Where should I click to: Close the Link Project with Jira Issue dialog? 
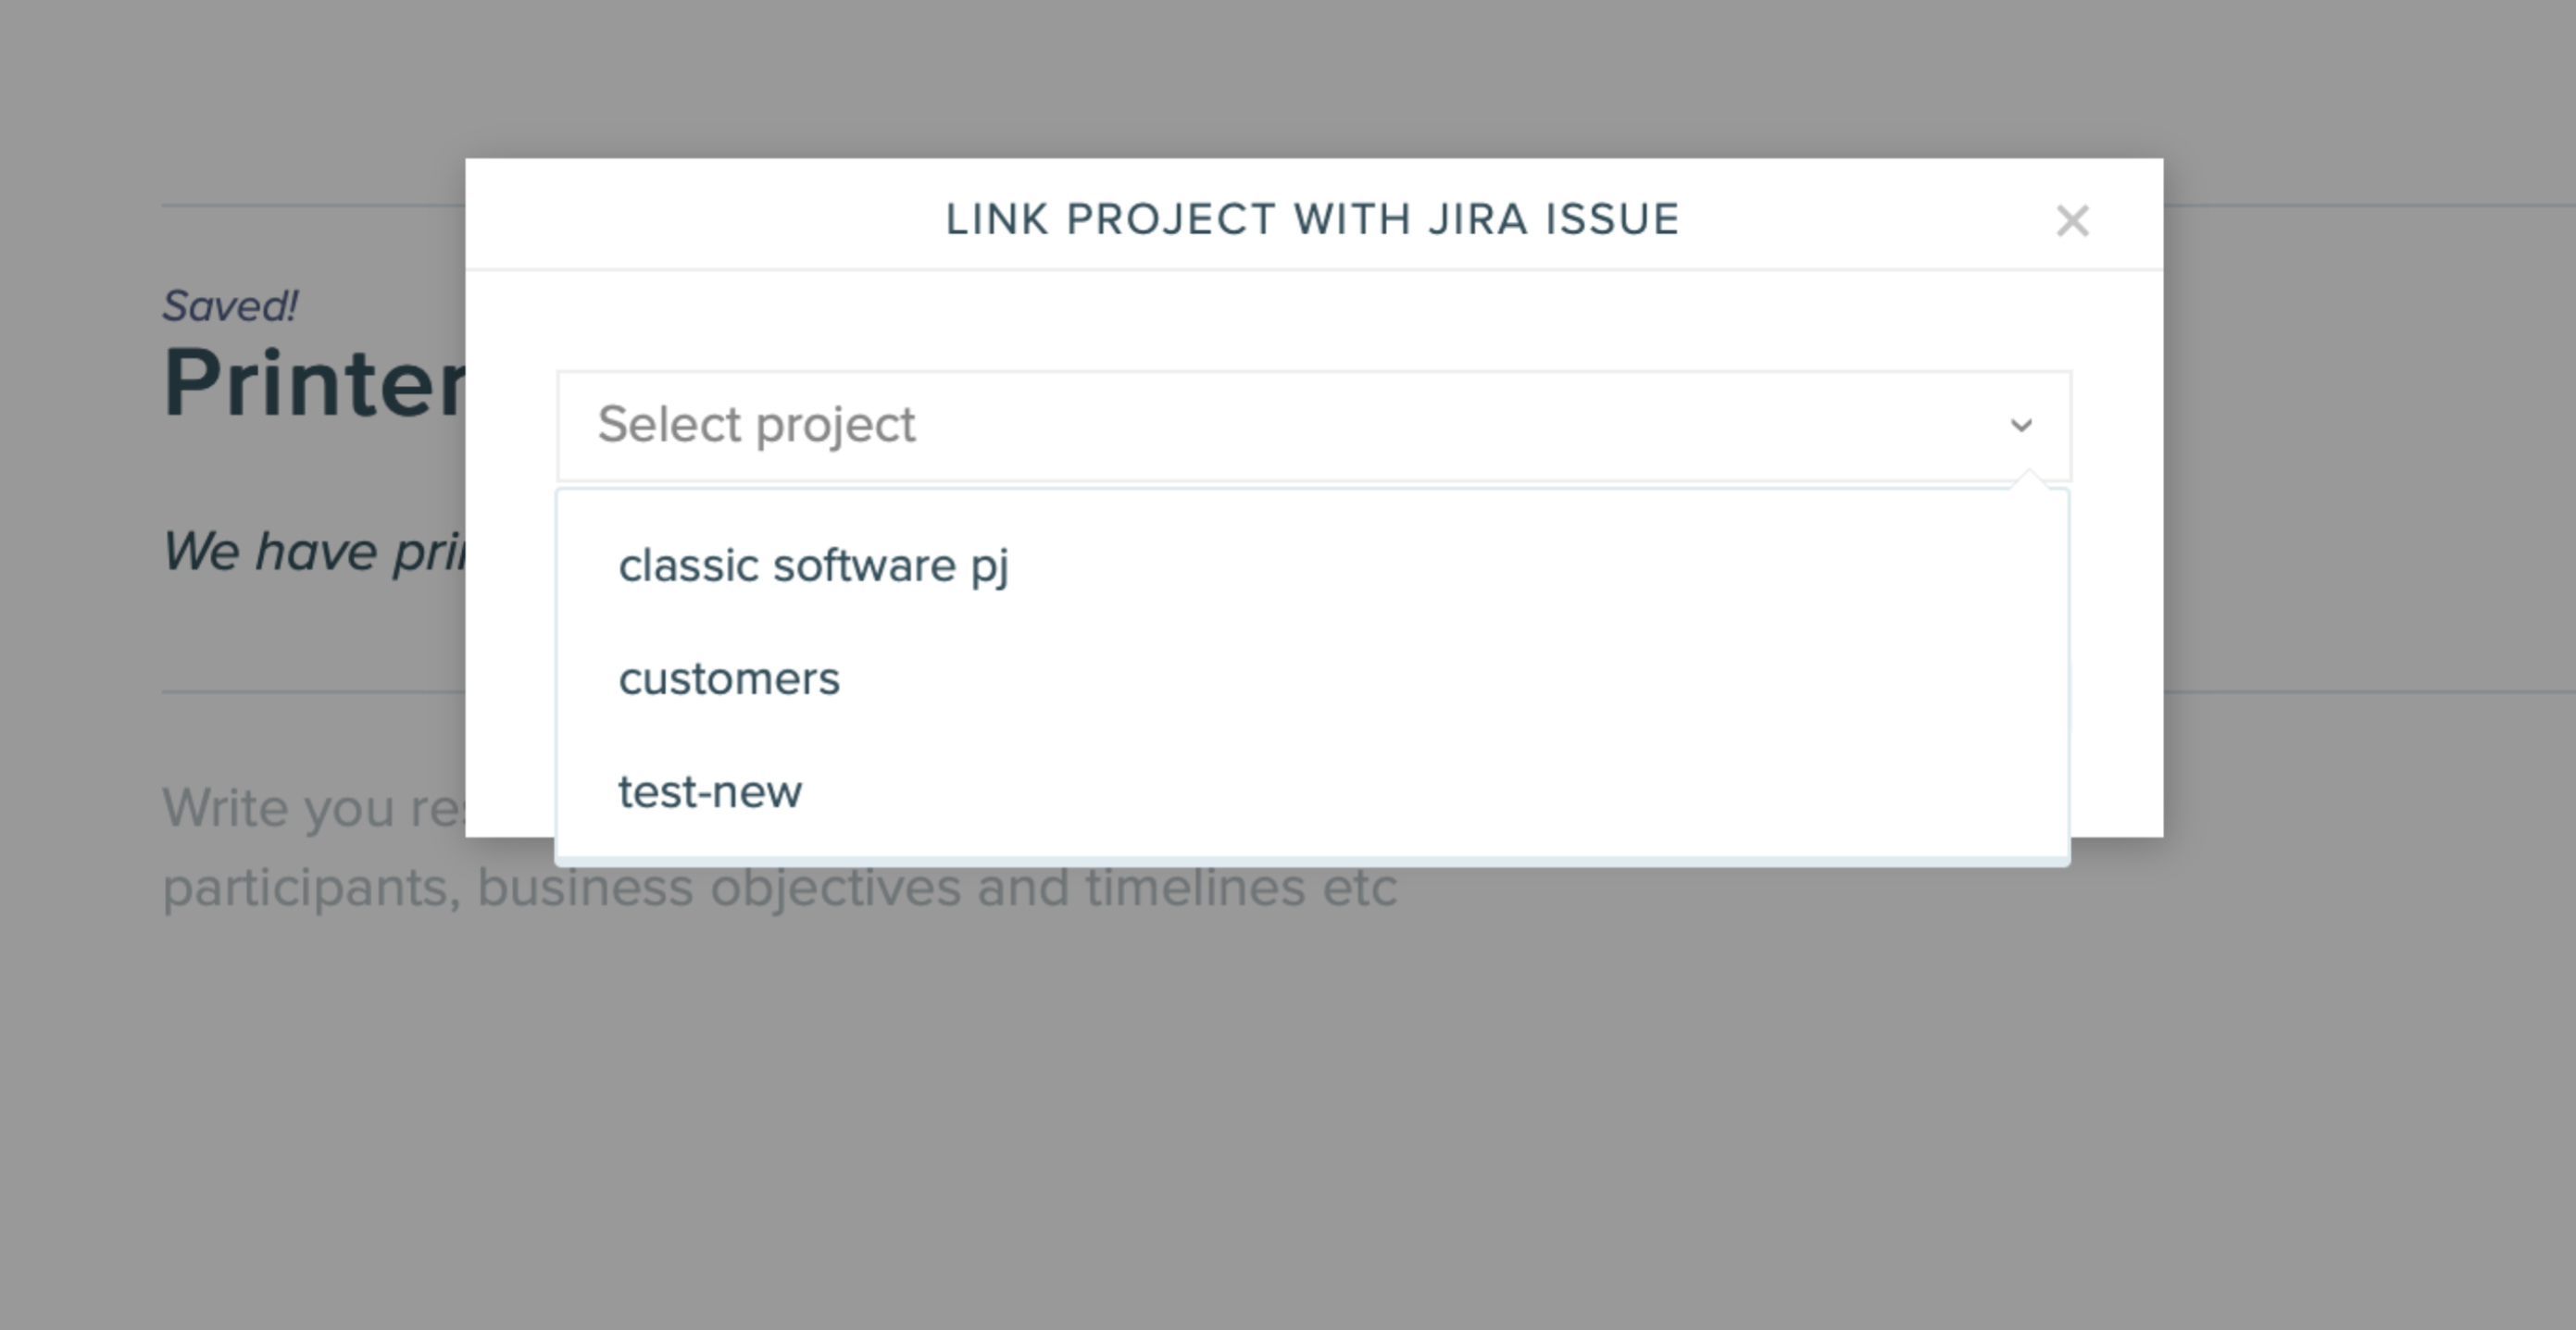2072,221
